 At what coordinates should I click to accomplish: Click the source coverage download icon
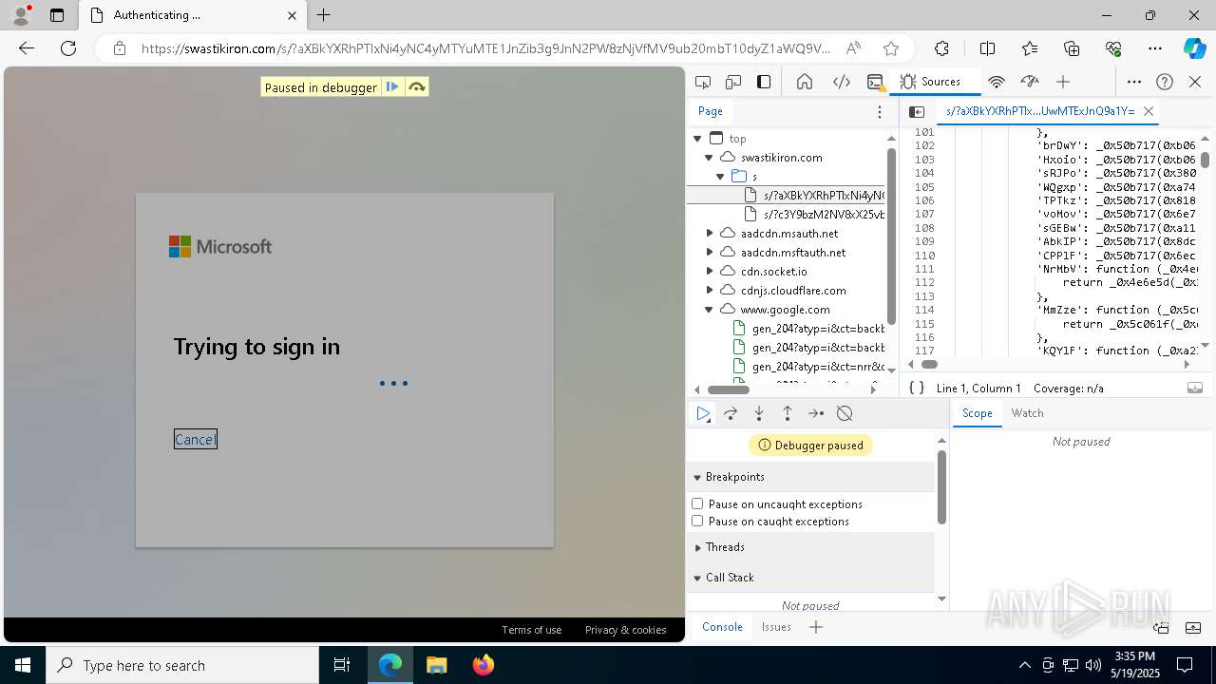(1195, 388)
